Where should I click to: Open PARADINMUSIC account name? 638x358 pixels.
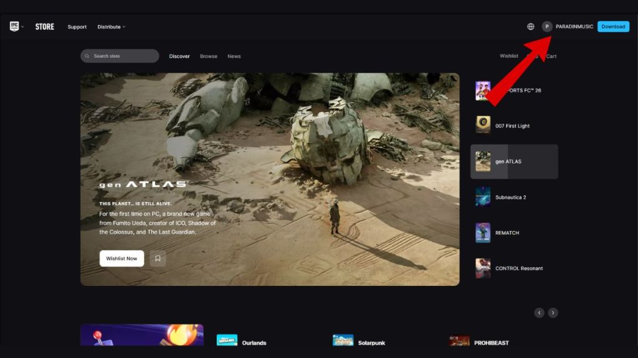(574, 26)
